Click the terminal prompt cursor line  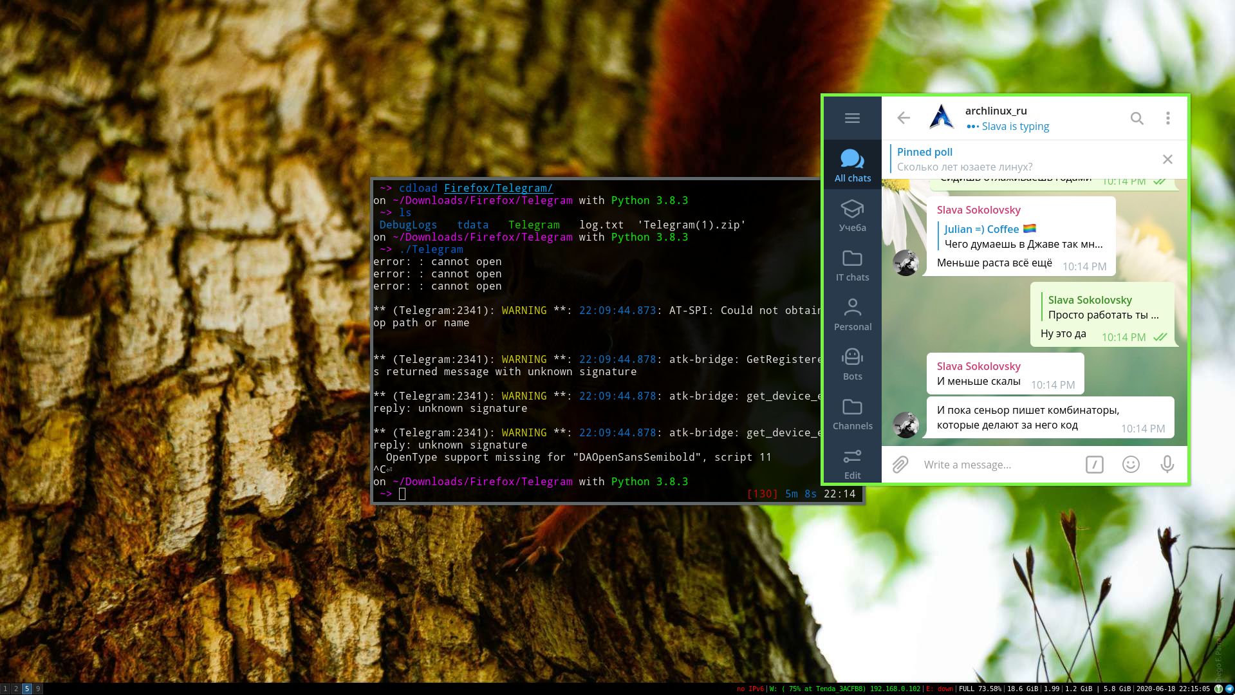[x=402, y=494]
